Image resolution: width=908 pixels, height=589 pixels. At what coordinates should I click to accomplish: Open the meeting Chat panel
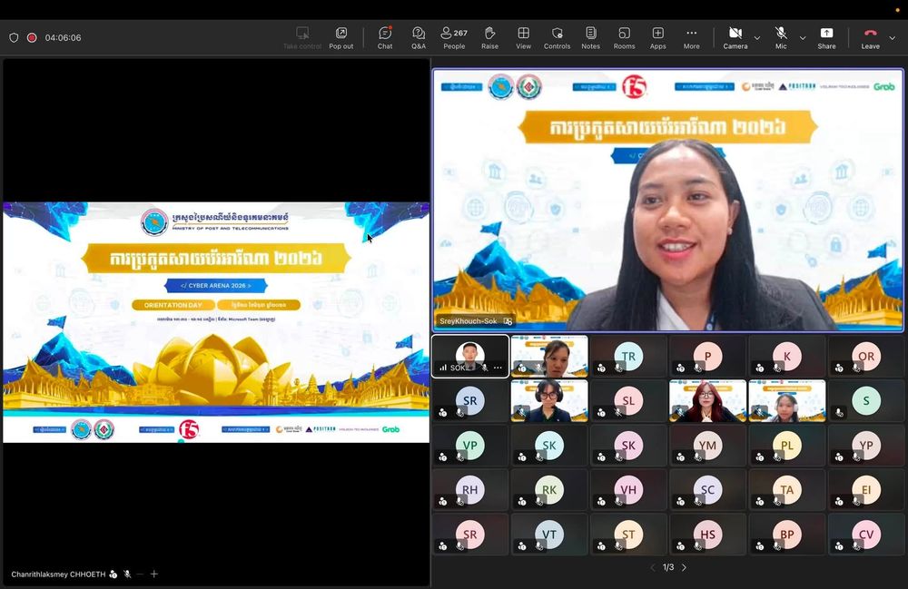[385, 37]
